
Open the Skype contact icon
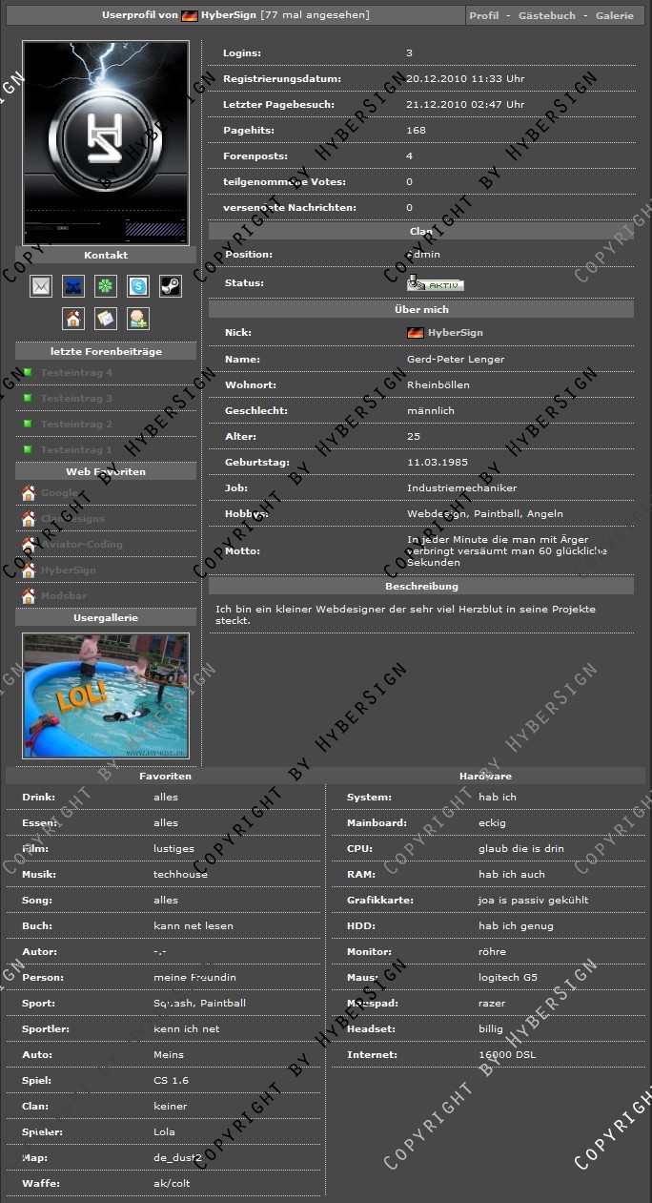138,285
